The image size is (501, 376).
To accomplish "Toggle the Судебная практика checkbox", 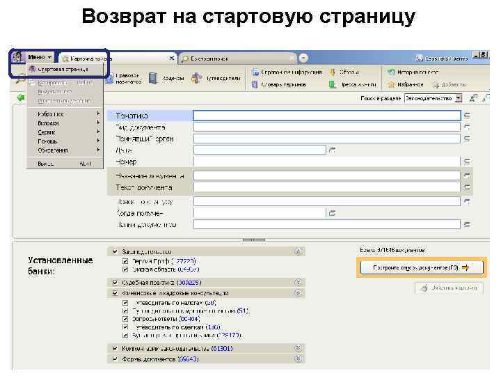I will [x=115, y=283].
